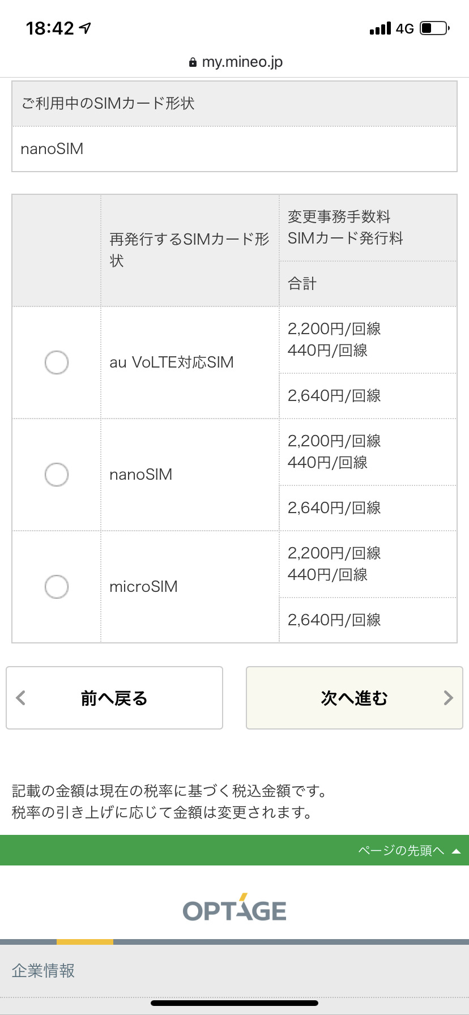Click the up-arrow triangle beside ページの先頭へ
Viewport: 469px width, 1015px height.
(456, 851)
